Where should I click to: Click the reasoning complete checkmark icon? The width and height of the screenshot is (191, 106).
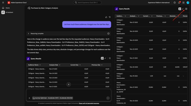[x=108, y=34]
